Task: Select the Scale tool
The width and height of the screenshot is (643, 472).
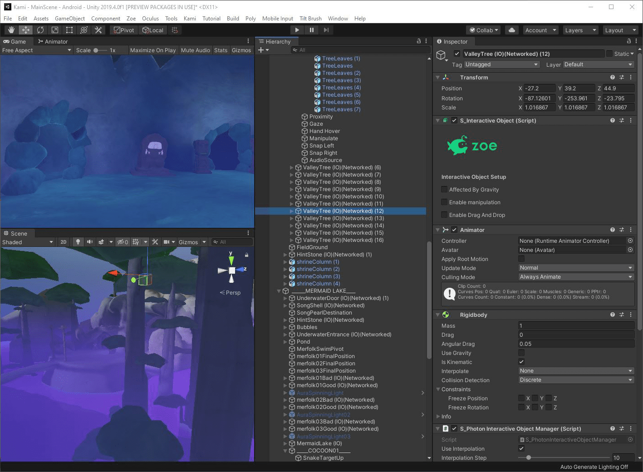Action: click(x=55, y=30)
